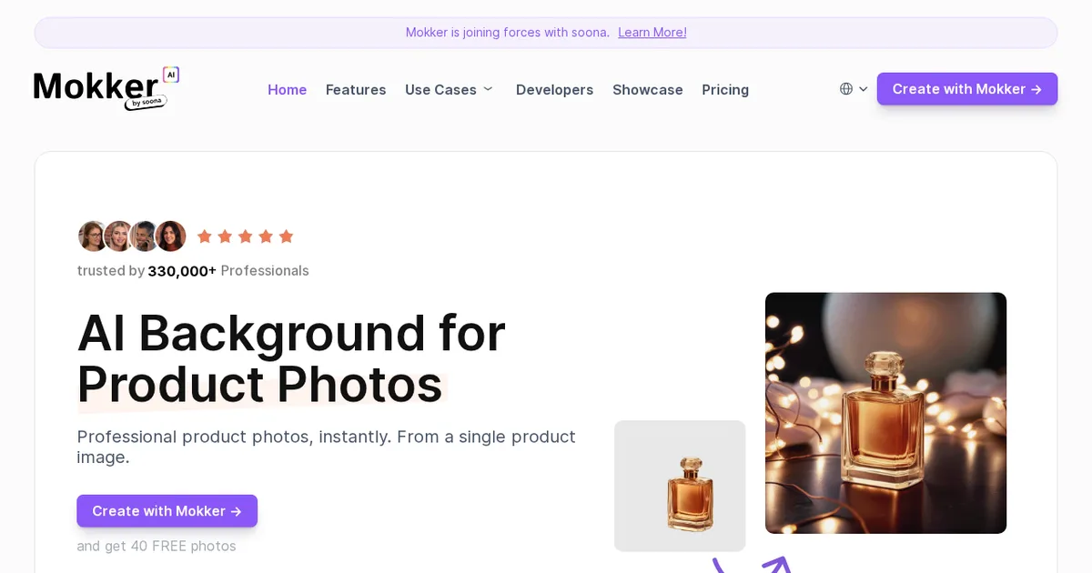The image size is (1092, 573).
Task: Expand the language dropdown chevron
Action: tap(864, 89)
